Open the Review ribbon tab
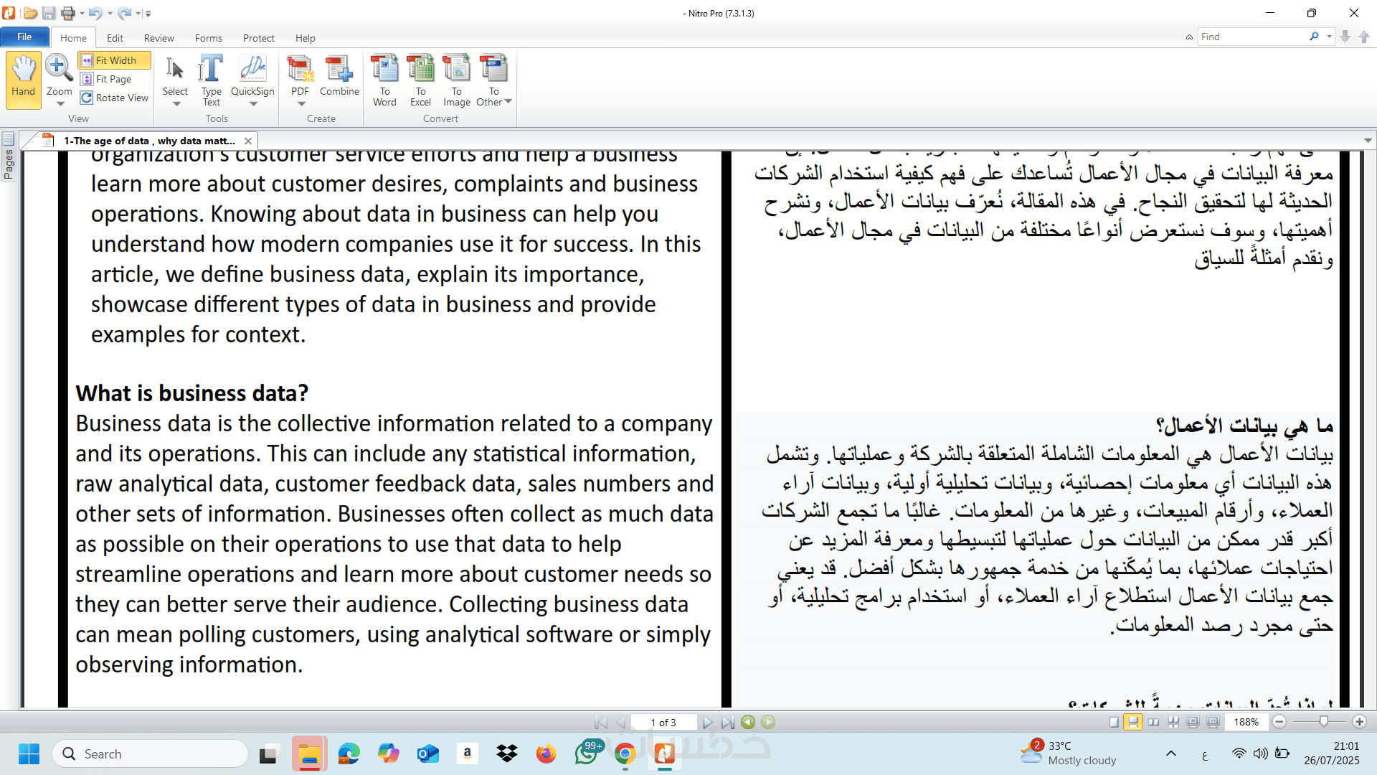This screenshot has height=775, width=1377. (158, 38)
